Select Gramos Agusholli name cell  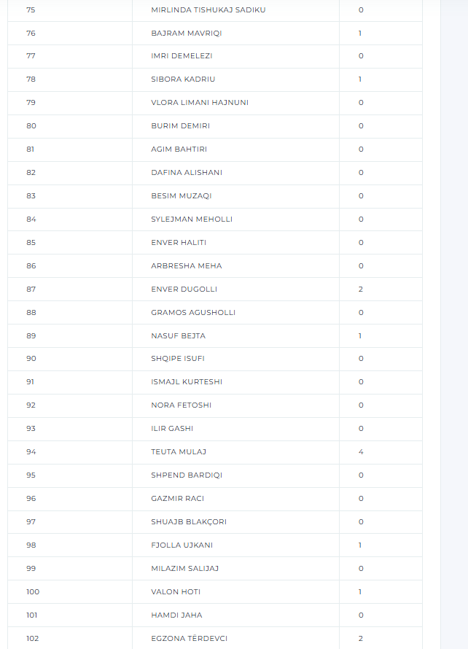(x=193, y=313)
